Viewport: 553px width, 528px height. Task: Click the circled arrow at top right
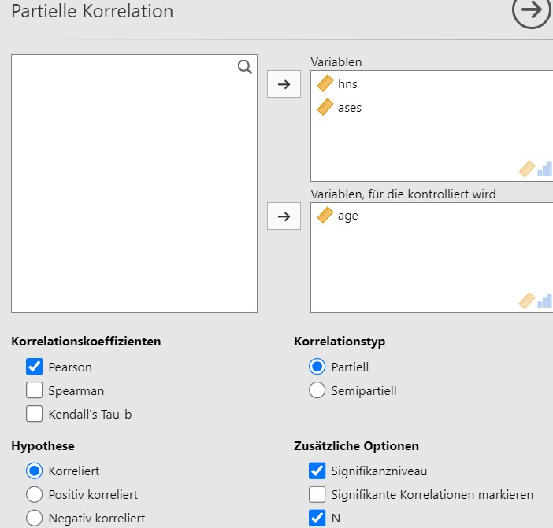pos(532,10)
